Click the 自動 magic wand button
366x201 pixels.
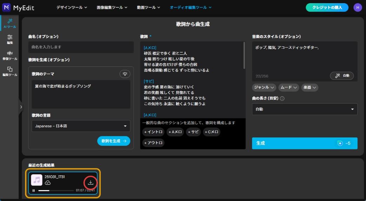pyautogui.click(x=342, y=76)
